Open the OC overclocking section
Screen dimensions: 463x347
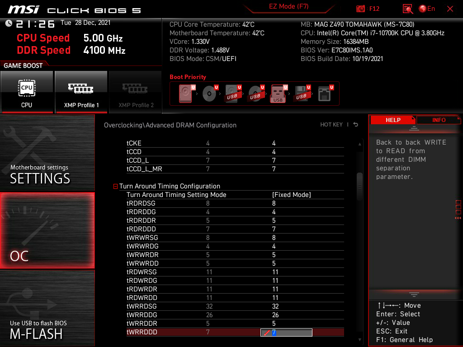pyautogui.click(x=47, y=230)
